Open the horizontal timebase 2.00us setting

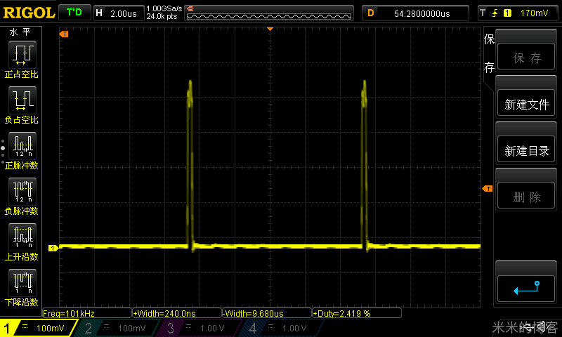pyautogui.click(x=118, y=13)
